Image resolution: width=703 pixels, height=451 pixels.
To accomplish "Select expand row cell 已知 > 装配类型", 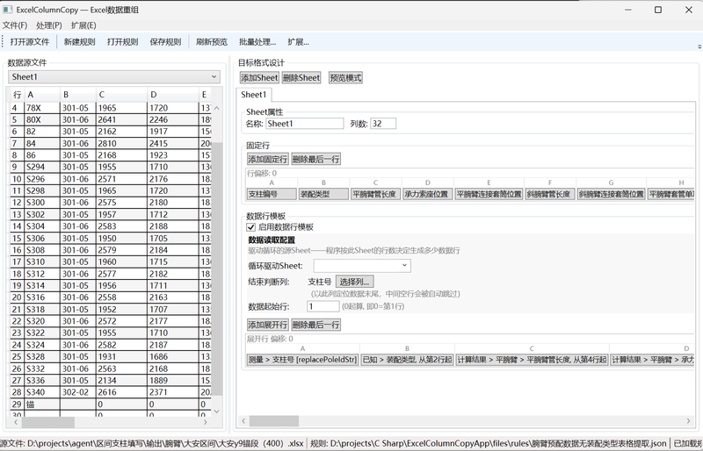I will click(407, 360).
